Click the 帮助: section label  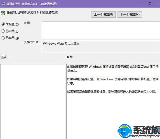click(x=70, y=57)
